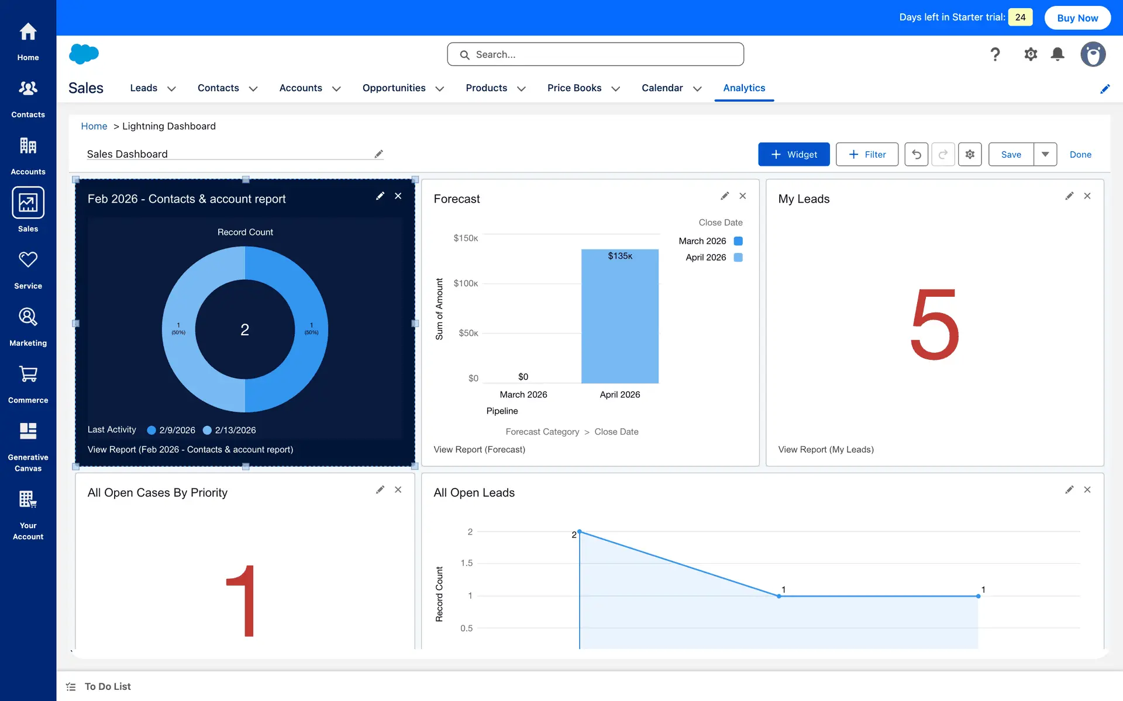1123x701 pixels.
Task: Expand the Leads tab dropdown chevron
Action: coord(171,89)
